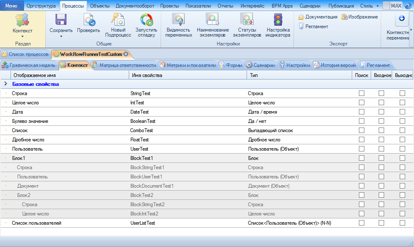Switch to the Документооборот ribbon tab
The image size is (414, 247).
point(135,6)
